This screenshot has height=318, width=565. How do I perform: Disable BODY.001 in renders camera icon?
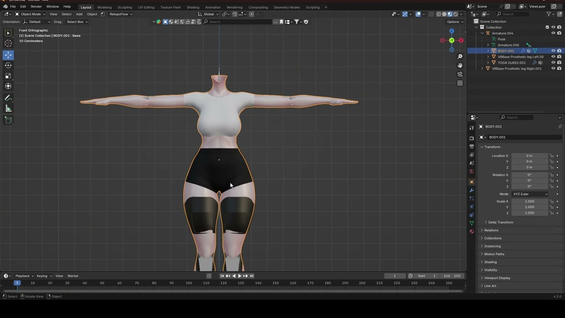[x=559, y=51]
